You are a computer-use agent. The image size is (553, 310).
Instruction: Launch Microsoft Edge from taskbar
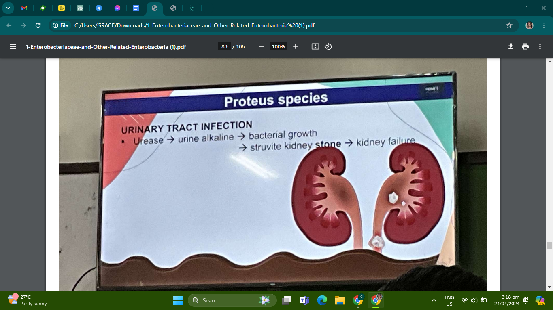point(322,300)
